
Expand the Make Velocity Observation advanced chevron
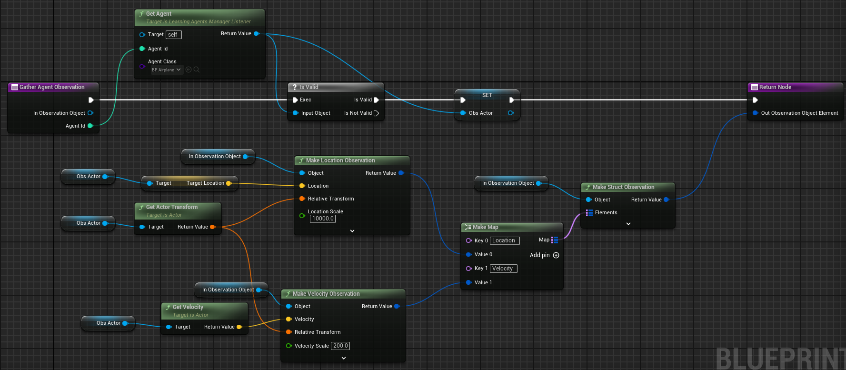344,358
